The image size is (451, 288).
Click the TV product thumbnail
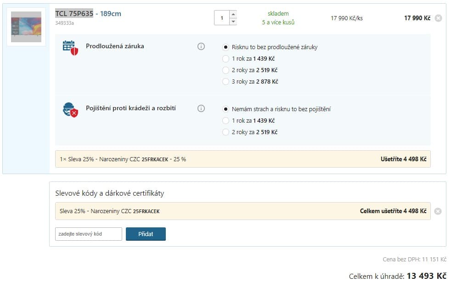(26, 27)
